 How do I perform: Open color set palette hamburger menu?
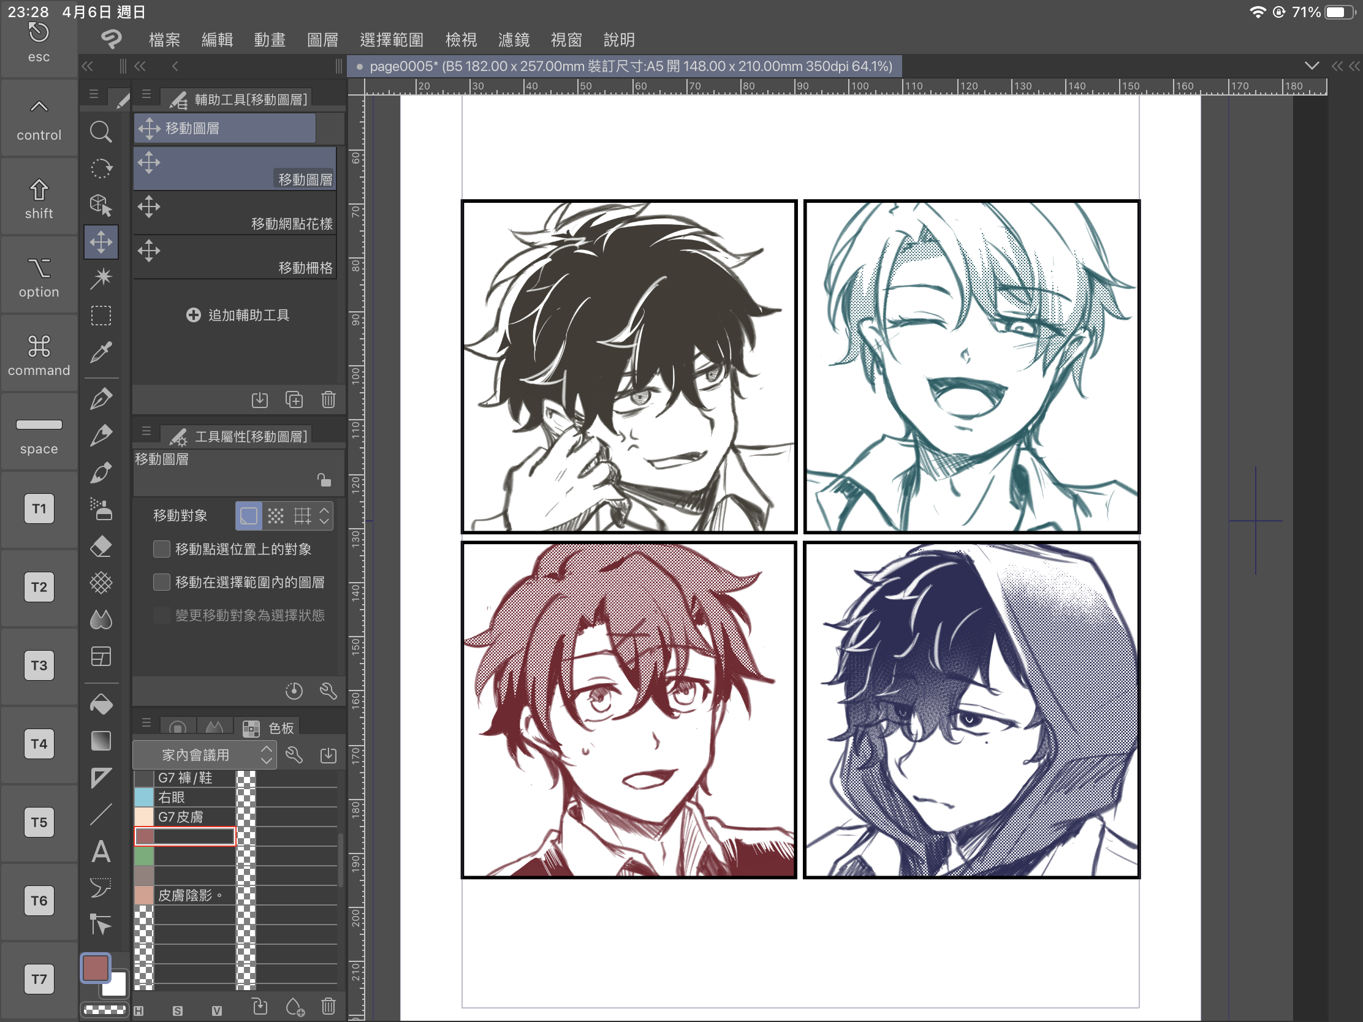pos(146,722)
